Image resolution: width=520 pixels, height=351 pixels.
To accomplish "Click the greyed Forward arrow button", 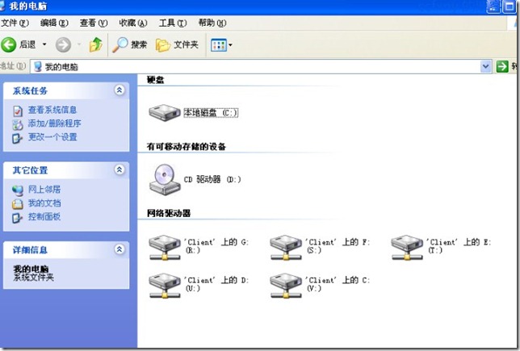I will (63, 44).
